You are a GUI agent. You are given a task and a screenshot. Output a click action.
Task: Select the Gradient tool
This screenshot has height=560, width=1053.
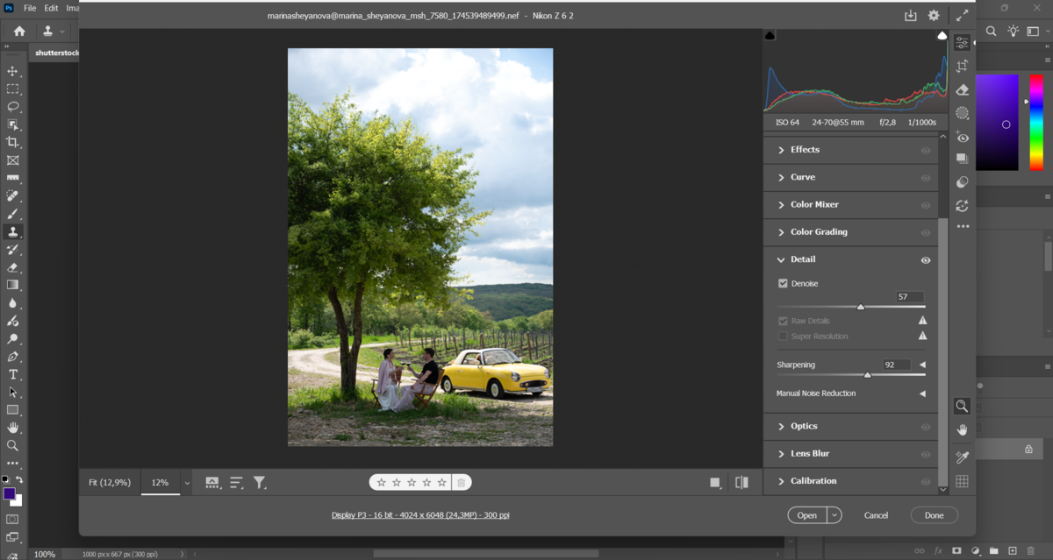pos(12,285)
